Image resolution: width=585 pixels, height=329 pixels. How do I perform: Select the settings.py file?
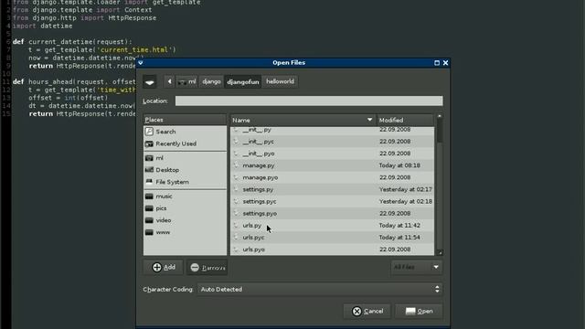332,189
